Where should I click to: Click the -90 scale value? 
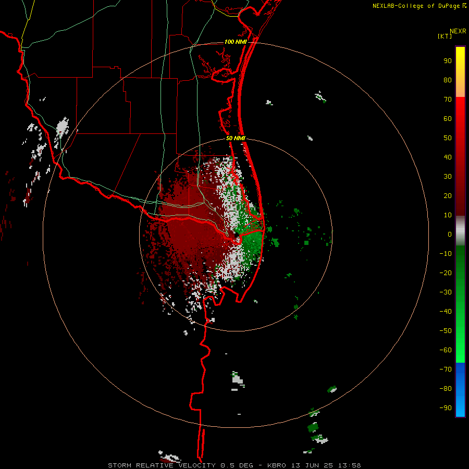point(446,408)
